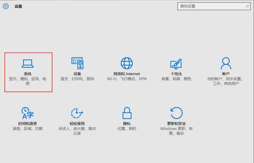Open the 帐户 person icon
The height and width of the screenshot is (163, 254).
pos(226,63)
